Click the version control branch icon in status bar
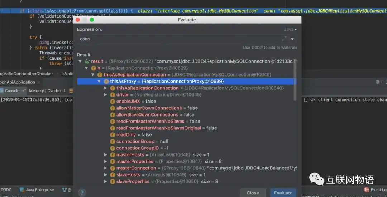 pos(64,189)
